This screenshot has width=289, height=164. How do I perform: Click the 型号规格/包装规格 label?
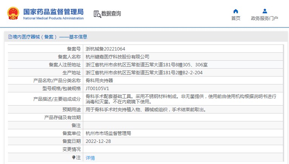click(x=62, y=89)
